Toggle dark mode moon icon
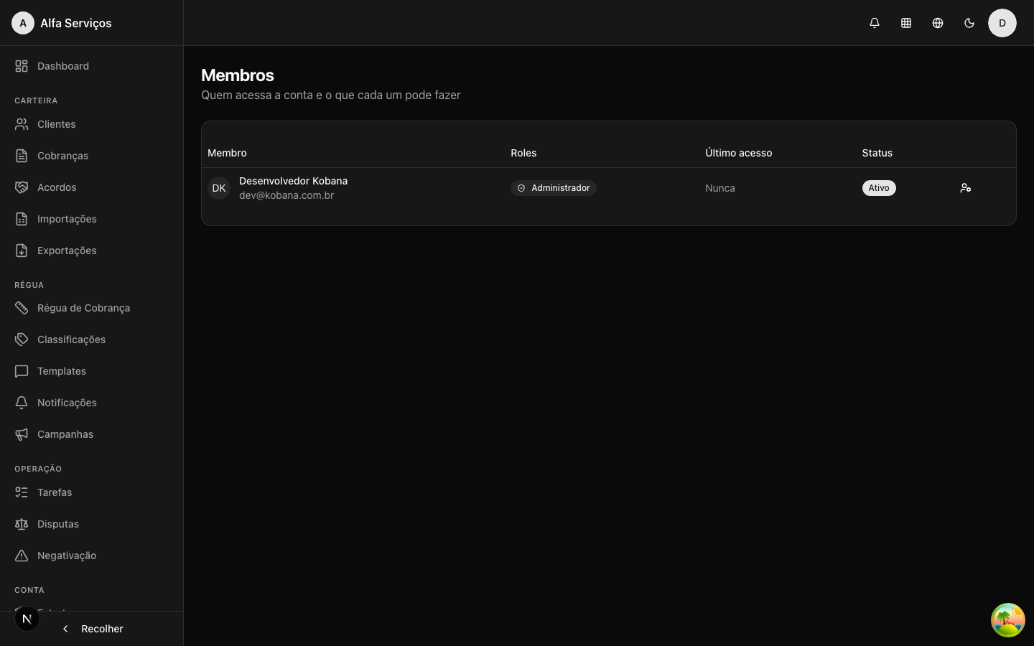1034x646 pixels. (969, 23)
